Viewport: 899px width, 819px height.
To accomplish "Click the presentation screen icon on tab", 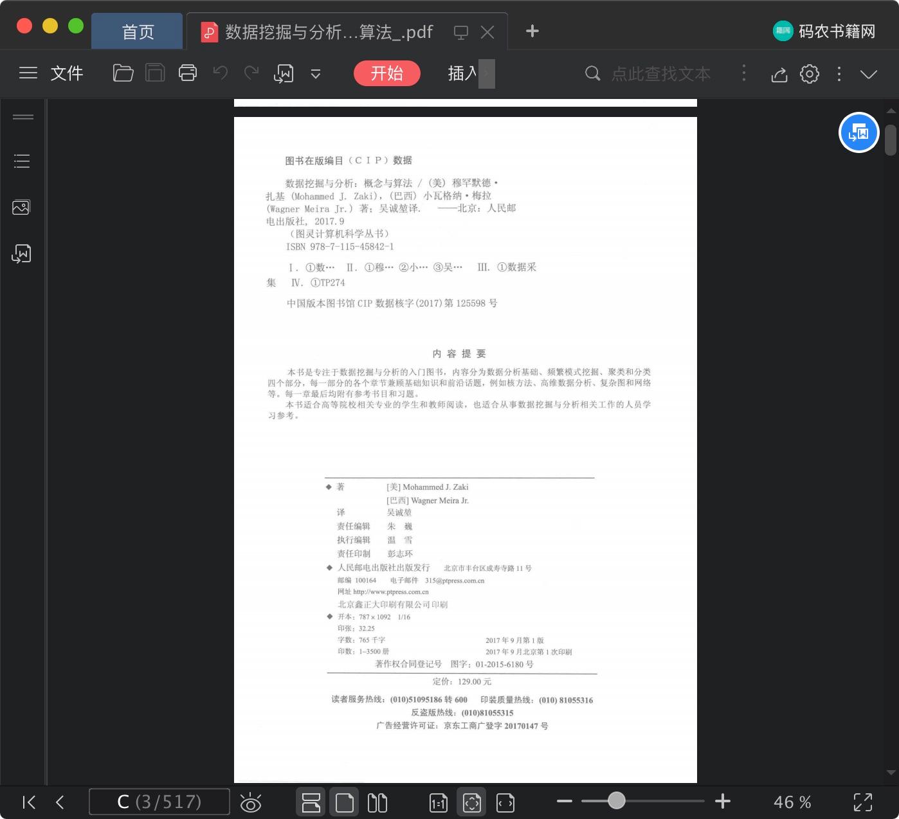I will point(461,32).
